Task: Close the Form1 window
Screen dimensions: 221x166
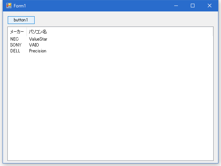Action: pyautogui.click(x=210, y=6)
